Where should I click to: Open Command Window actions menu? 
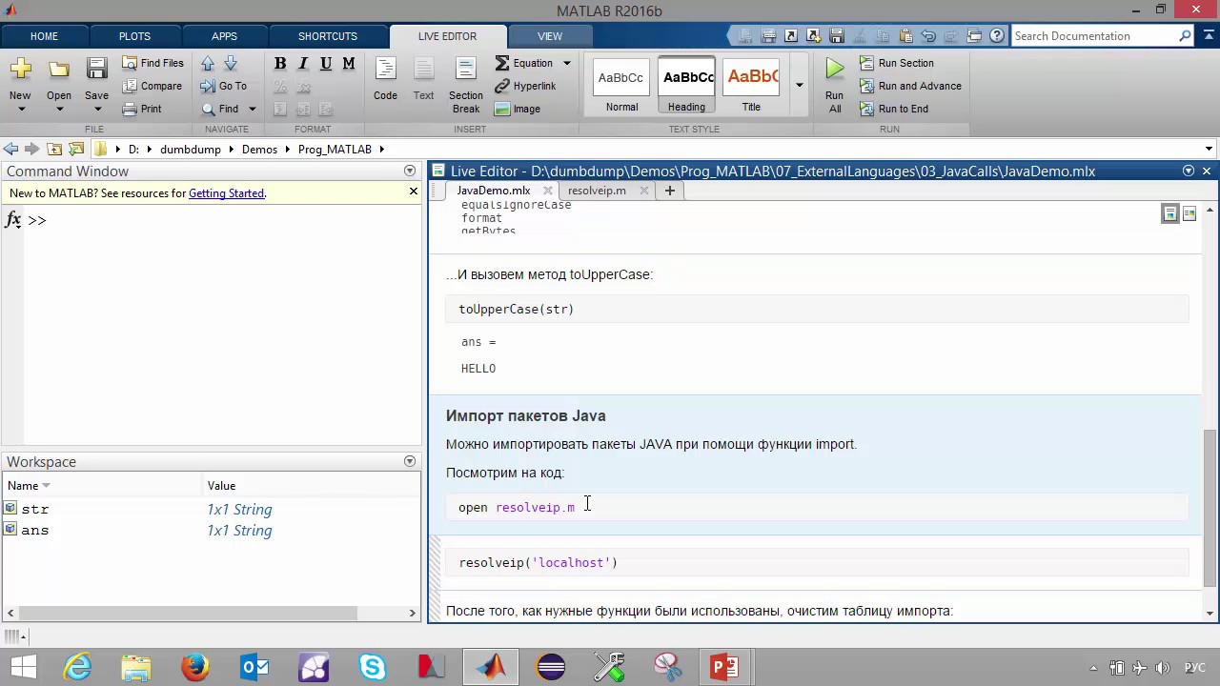tap(410, 171)
